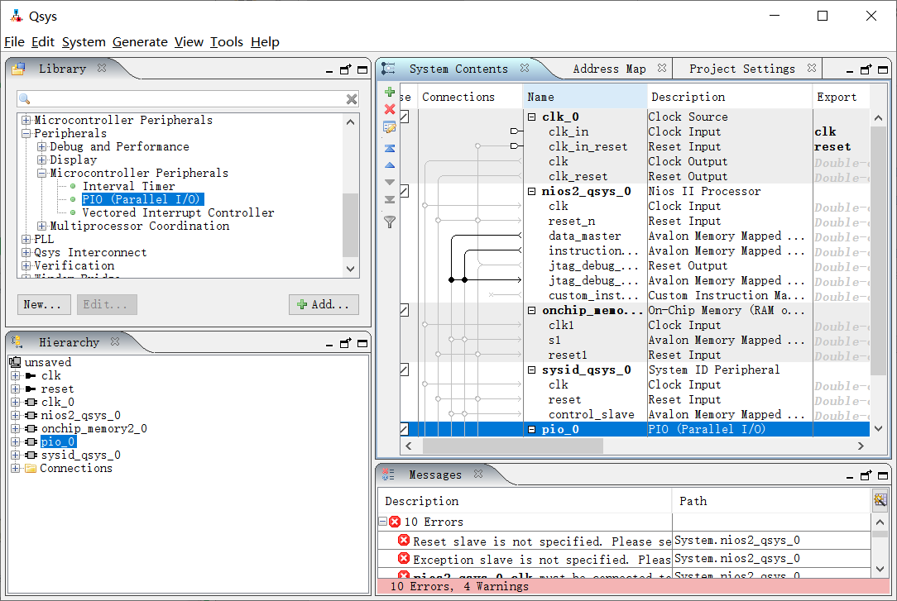Collapse the nios2_qsys_0 component rows

coord(532,192)
